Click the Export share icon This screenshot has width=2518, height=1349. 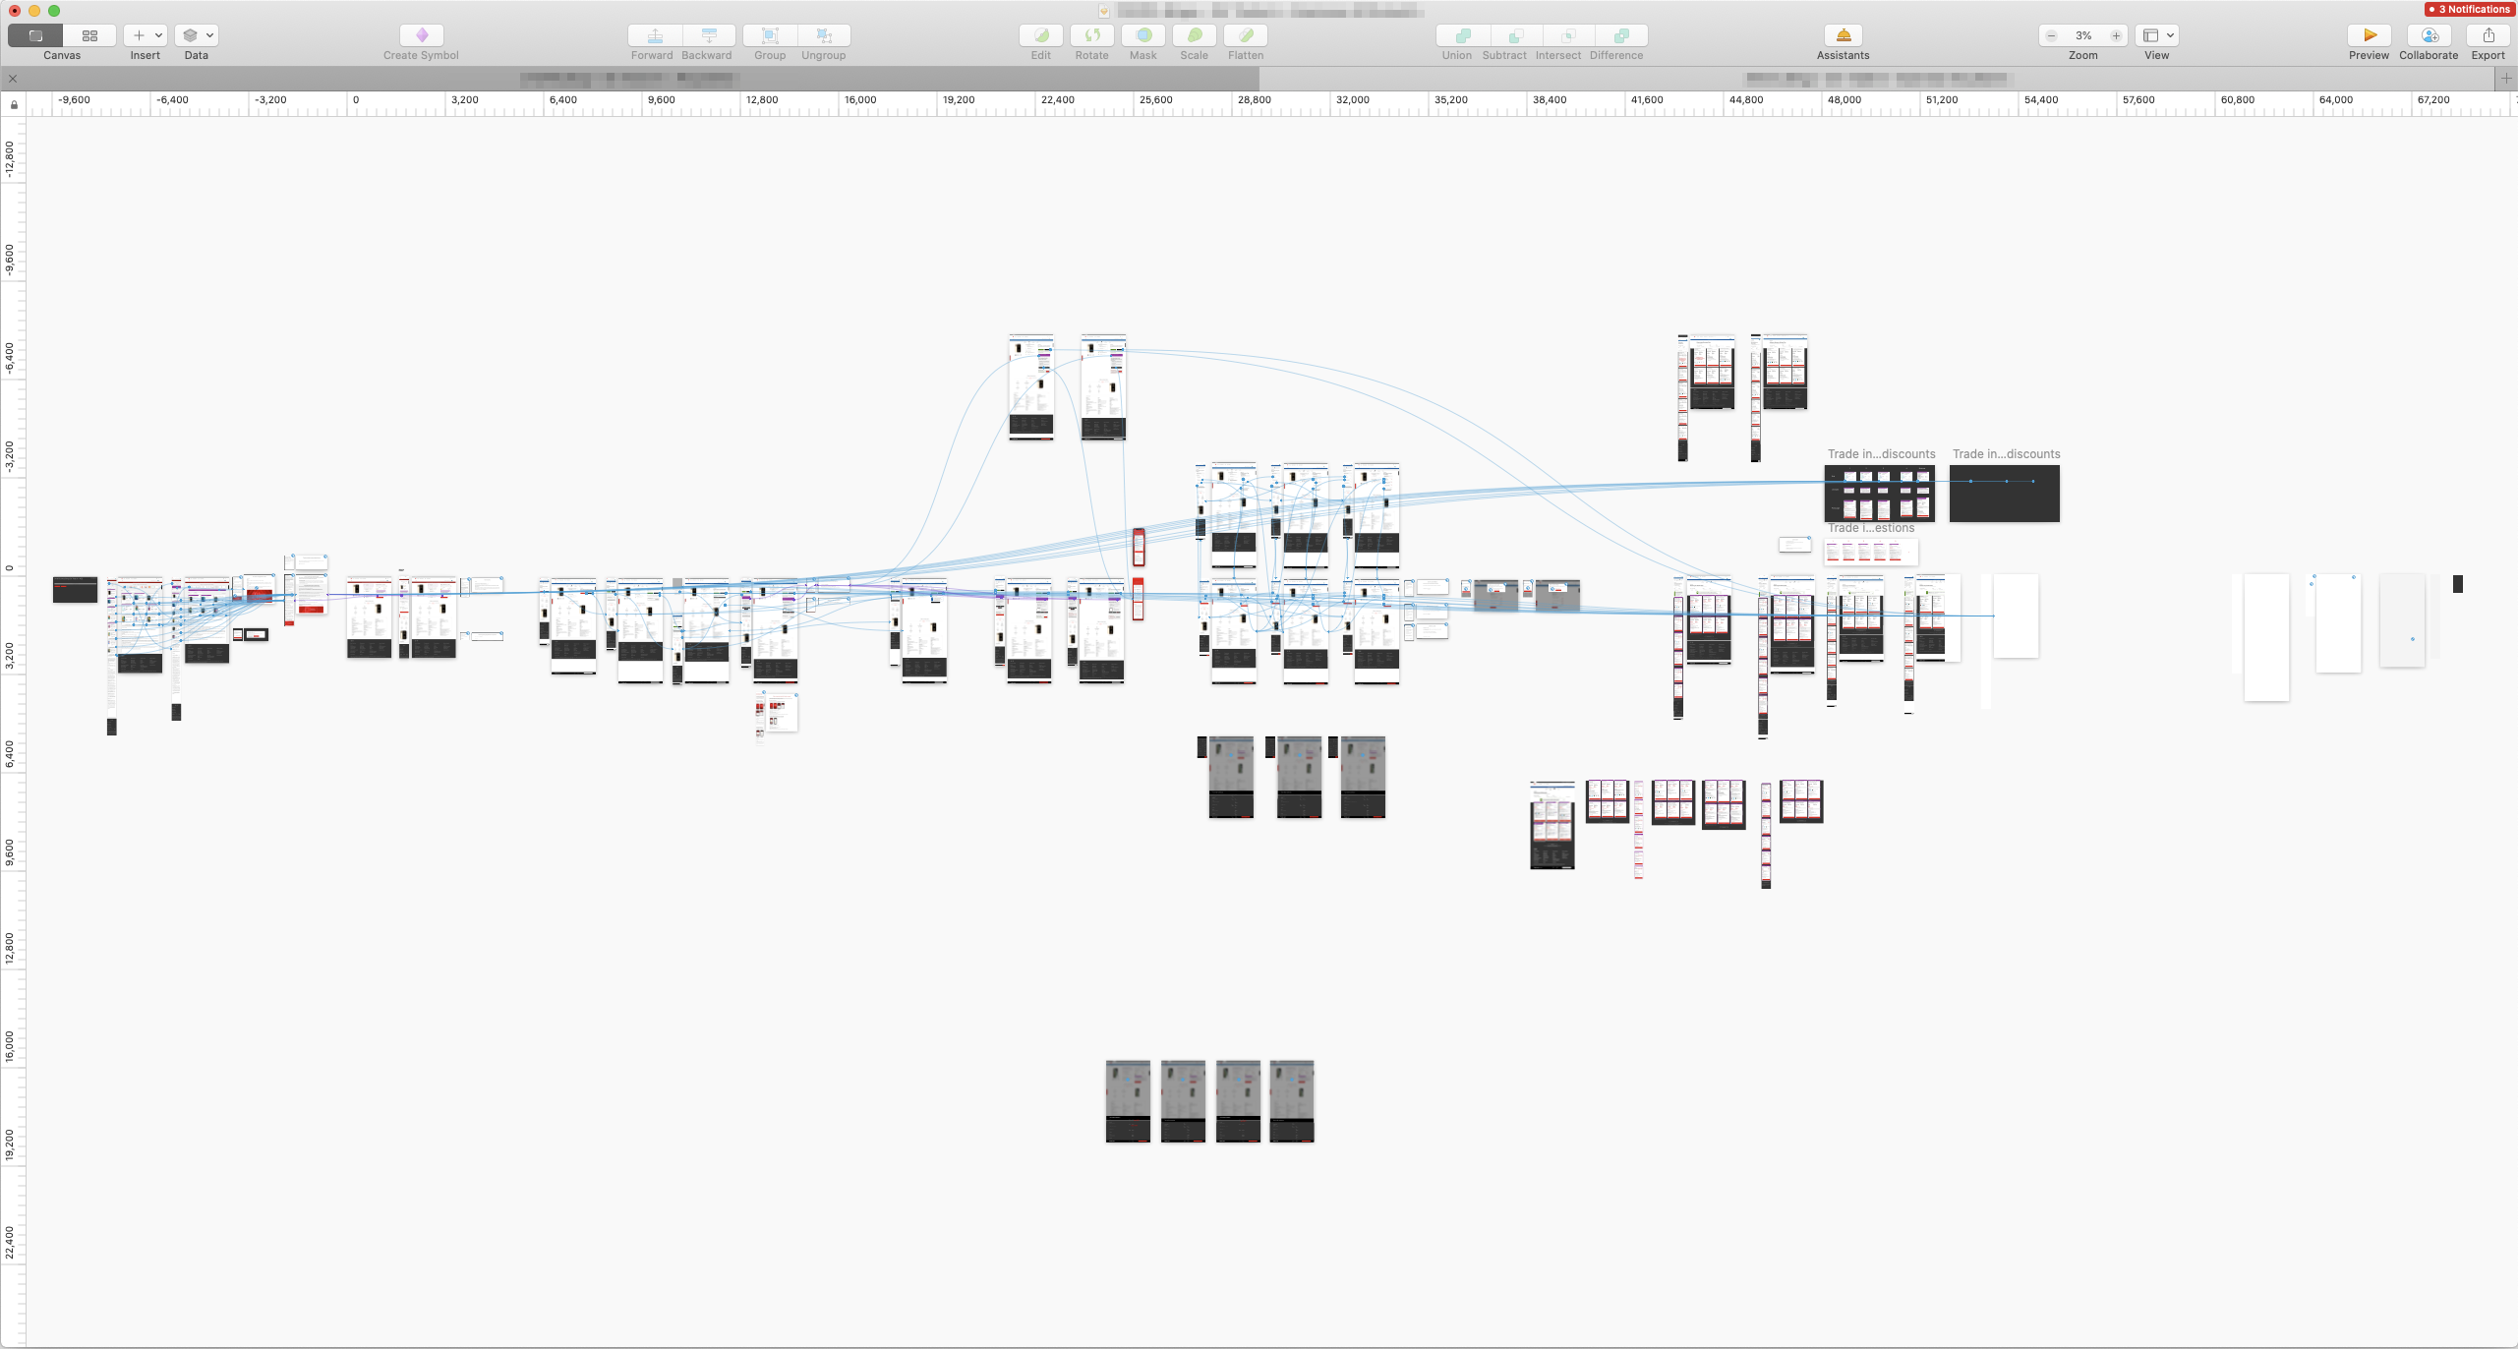(2488, 35)
